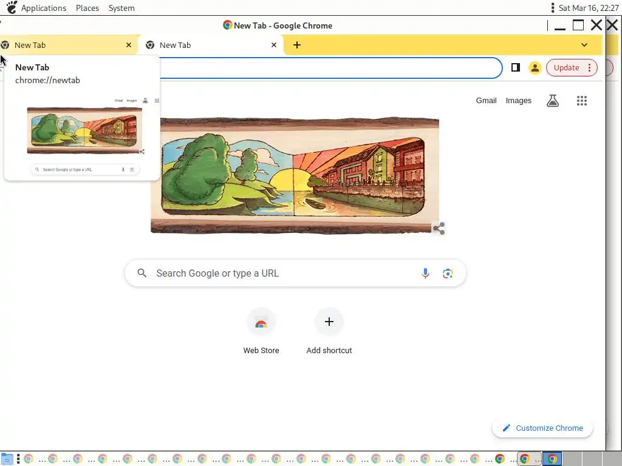Image resolution: width=622 pixels, height=466 pixels.
Task: Switch to the second New Tab tab
Action: pos(210,45)
